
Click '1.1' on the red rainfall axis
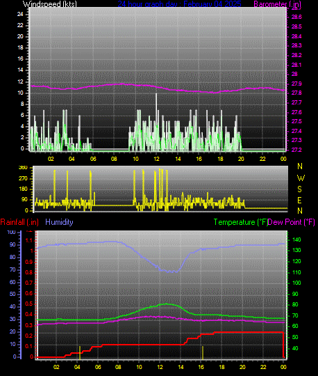(29, 240)
